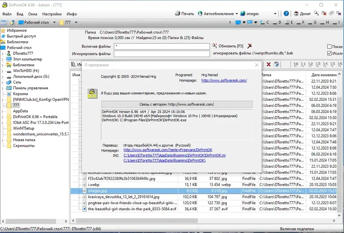Click the recycle icon next to the red X
344x233 pixels.
point(276,64)
